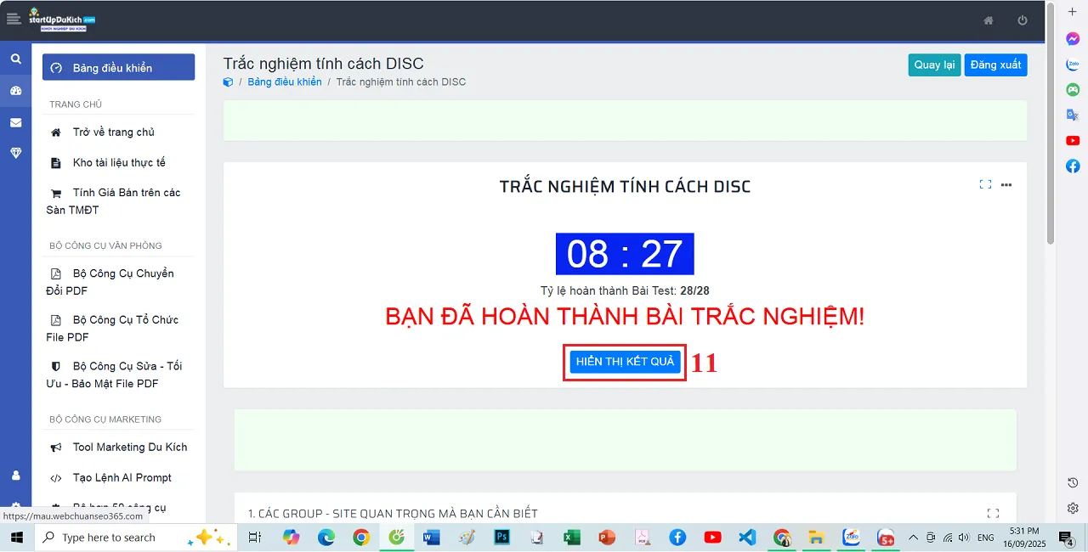Open Microsoft Word on the taskbar

(432, 538)
